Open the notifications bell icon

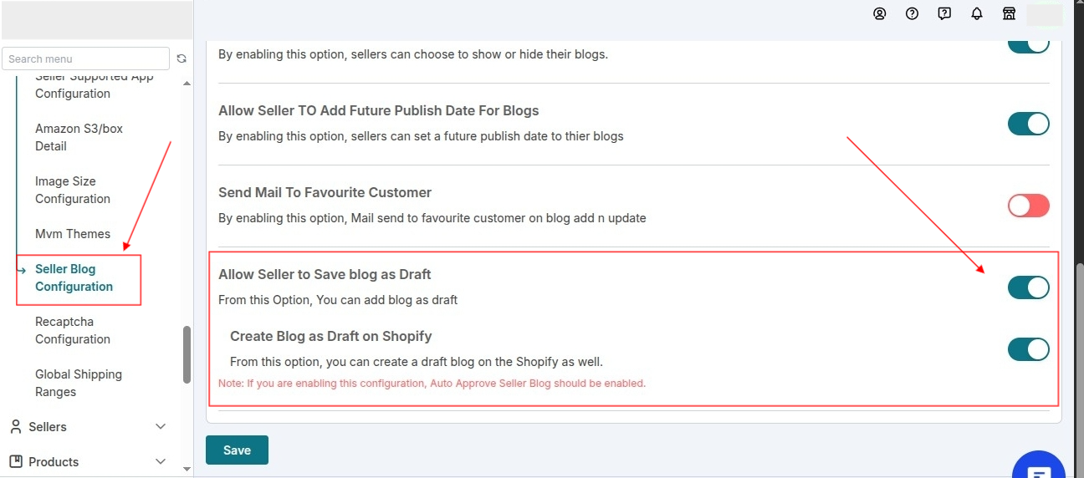(x=977, y=13)
